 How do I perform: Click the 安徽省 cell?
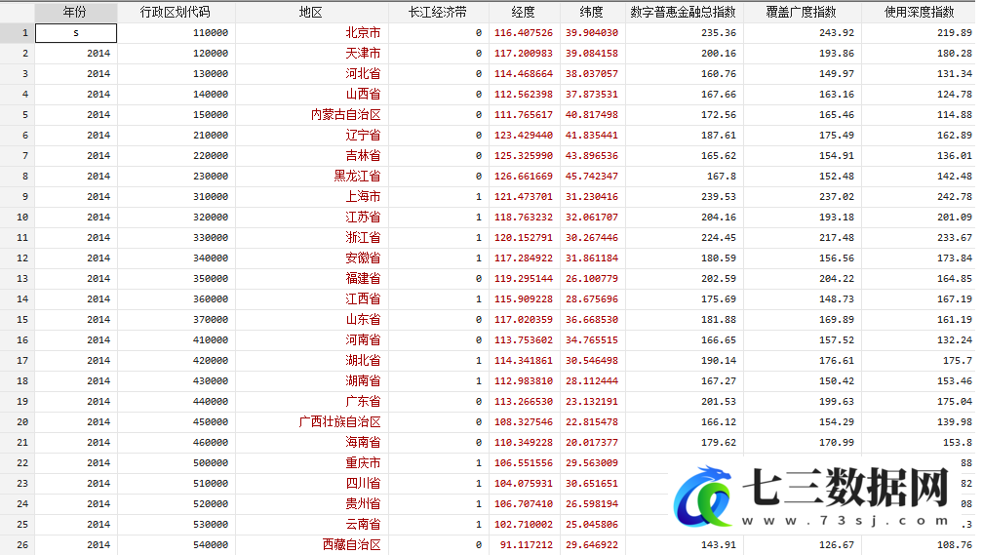(312, 258)
